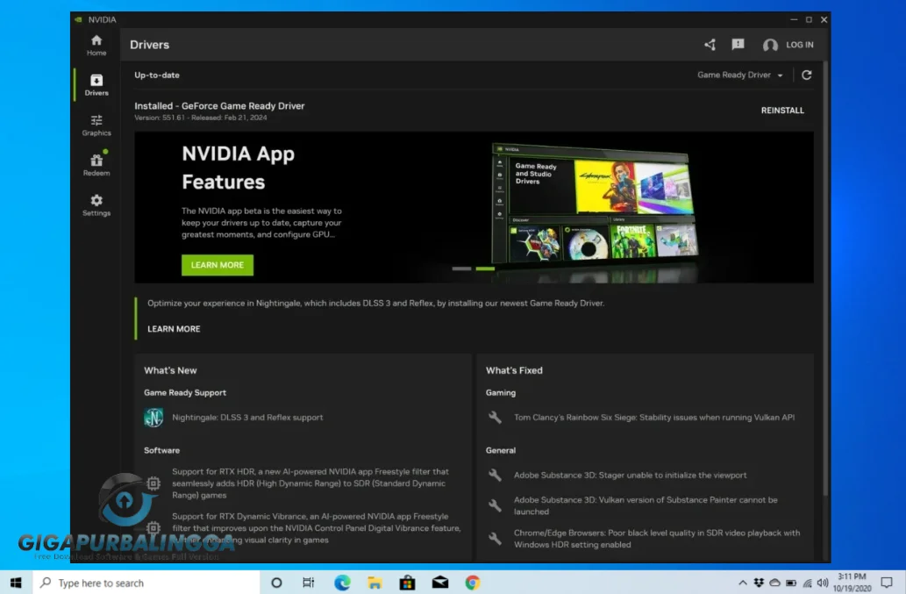Show hidden system tray icons
The height and width of the screenshot is (594, 906).
[x=743, y=583]
